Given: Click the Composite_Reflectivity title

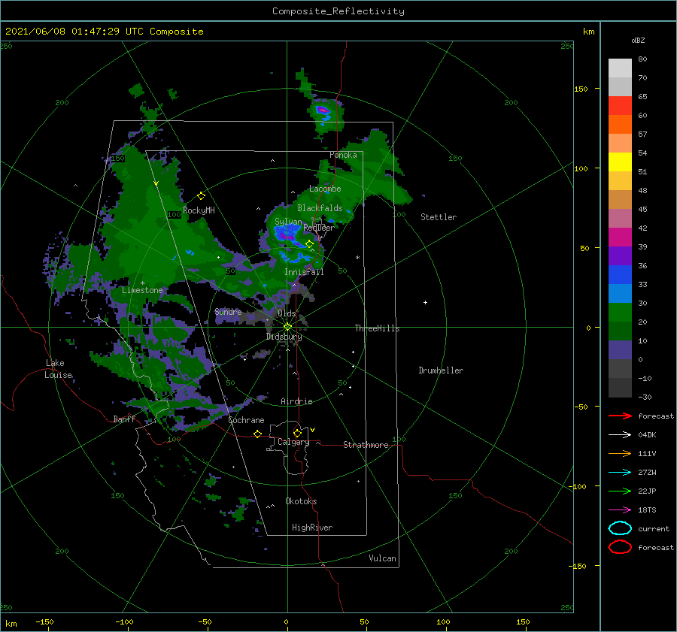Looking at the screenshot, I should tap(338, 11).
